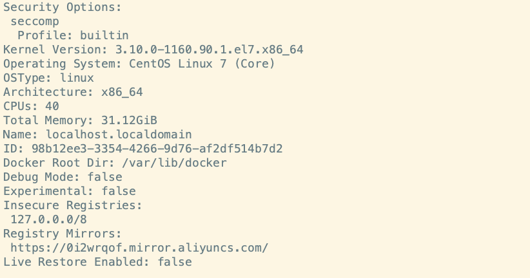Click the Architecture: x86_64 line
Screen dimensions: 530x278
point(73,92)
